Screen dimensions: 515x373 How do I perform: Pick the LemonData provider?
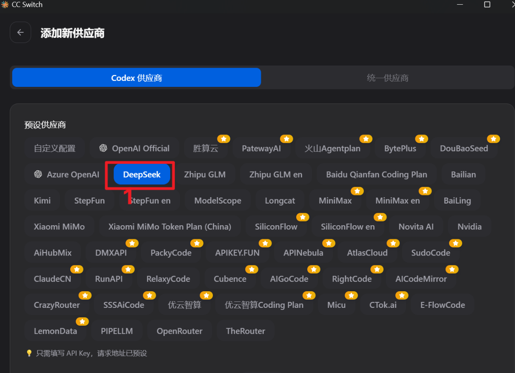click(x=55, y=331)
